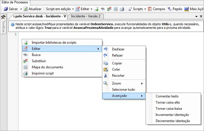The height and width of the screenshot is (131, 204).
Task: Click the Scripts toolbar icon
Action: pos(130,9)
